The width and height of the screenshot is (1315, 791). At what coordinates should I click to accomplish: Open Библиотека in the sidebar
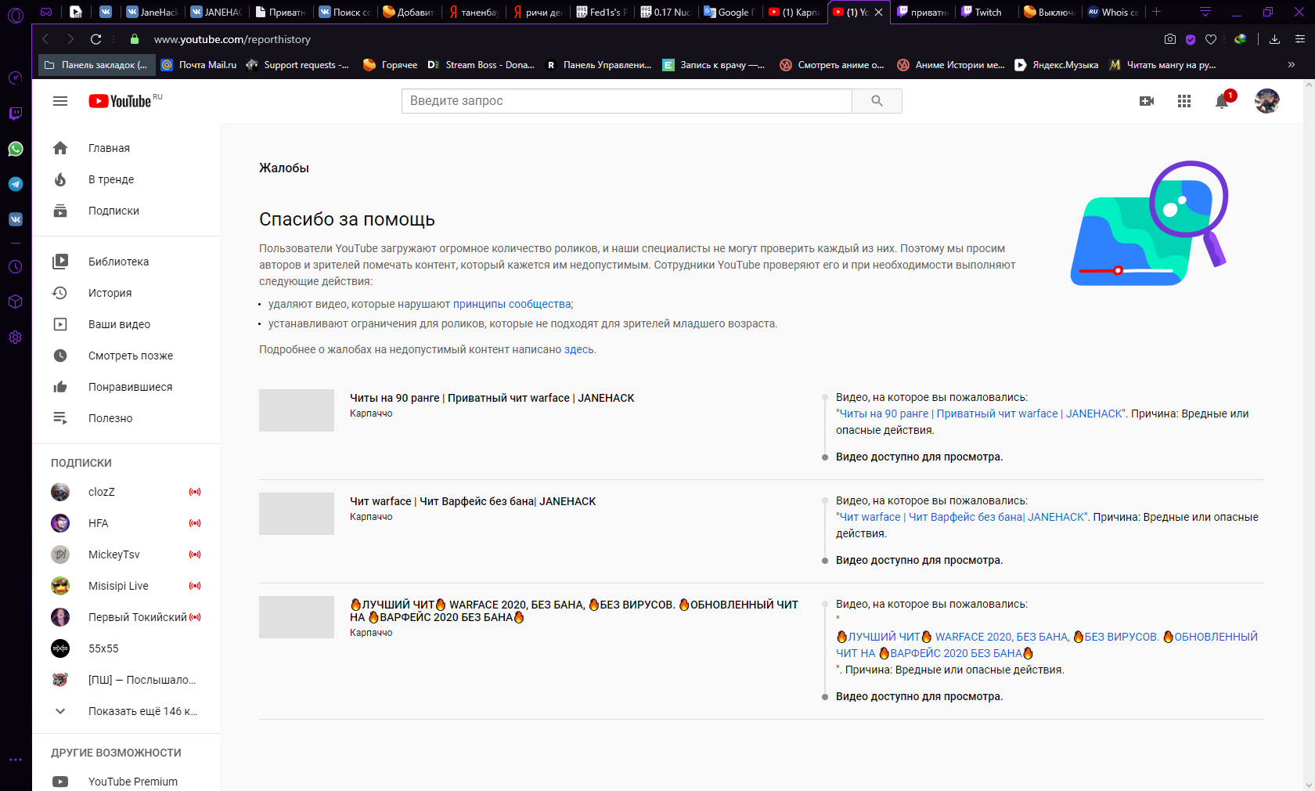click(126, 262)
